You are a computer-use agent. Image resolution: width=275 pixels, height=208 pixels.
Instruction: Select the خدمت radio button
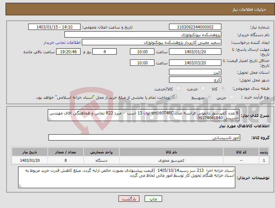point(203,88)
